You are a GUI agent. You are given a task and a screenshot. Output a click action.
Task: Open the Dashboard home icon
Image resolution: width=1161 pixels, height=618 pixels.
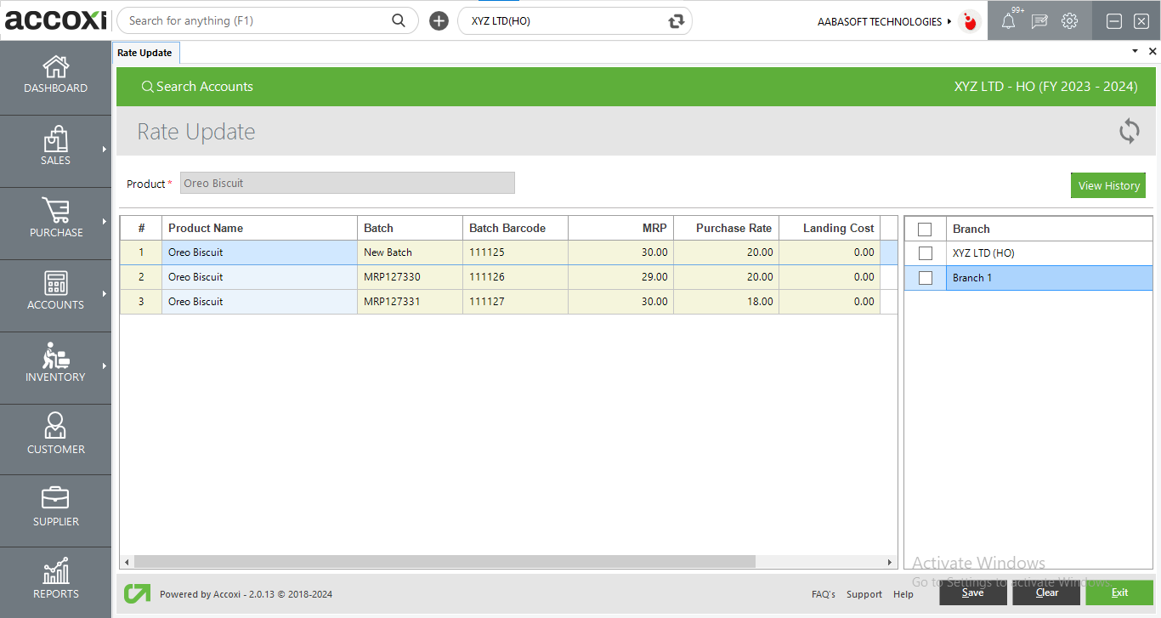(55, 67)
